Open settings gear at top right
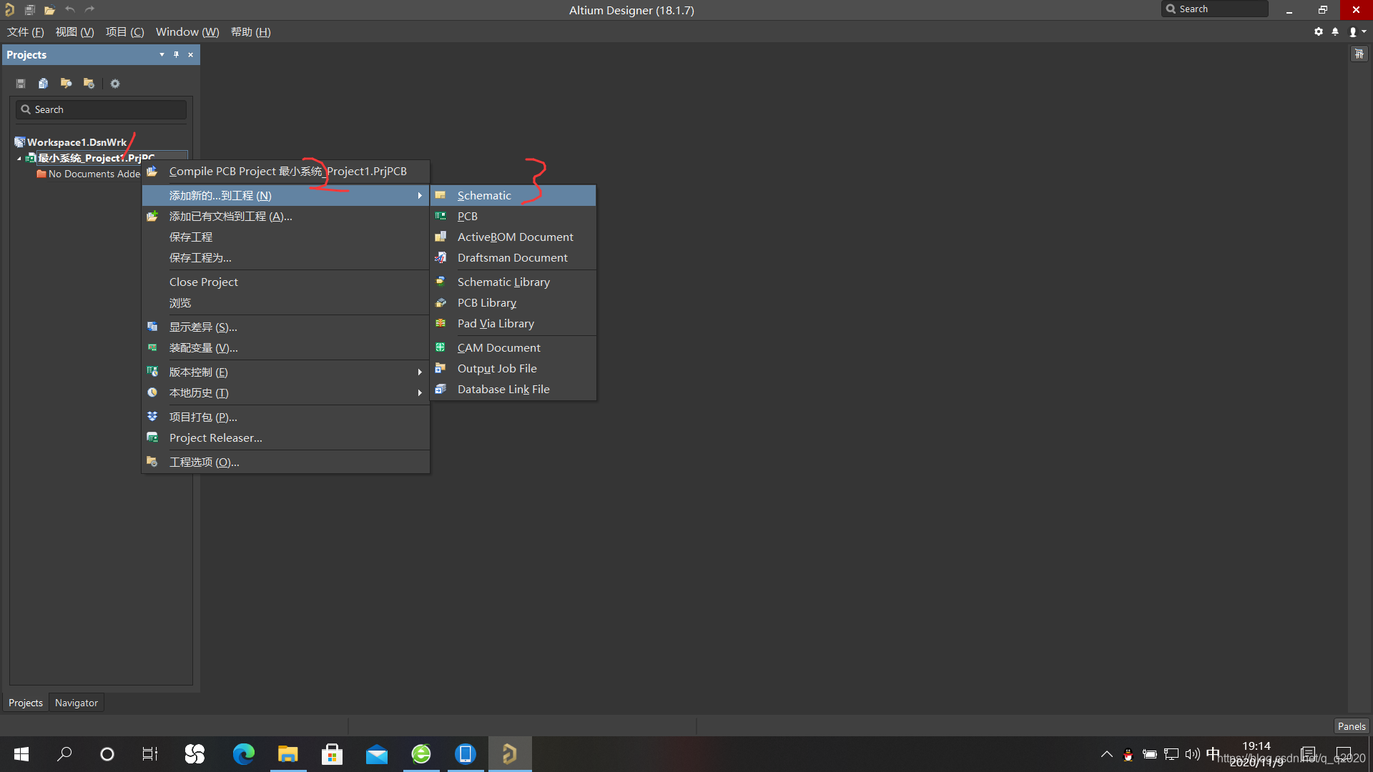Screen dimensions: 1373x772 (x=1319, y=32)
